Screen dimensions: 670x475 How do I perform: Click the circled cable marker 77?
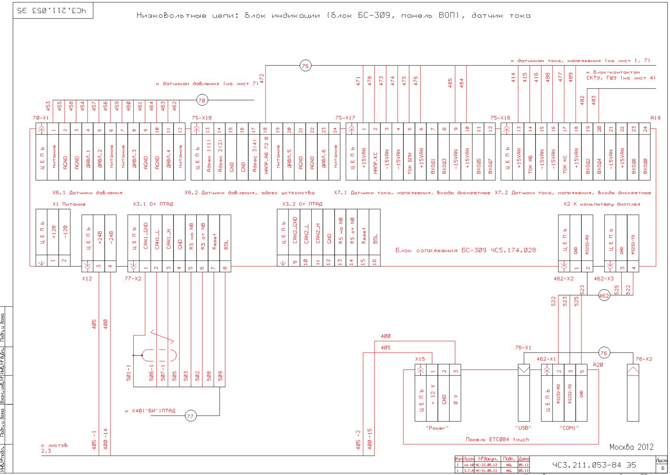pyautogui.click(x=190, y=416)
